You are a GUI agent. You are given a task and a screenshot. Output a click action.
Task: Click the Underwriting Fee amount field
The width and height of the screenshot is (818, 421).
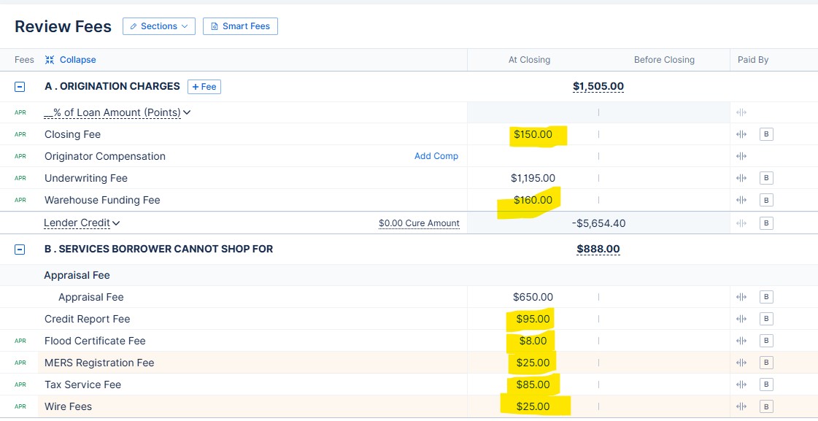(x=533, y=178)
